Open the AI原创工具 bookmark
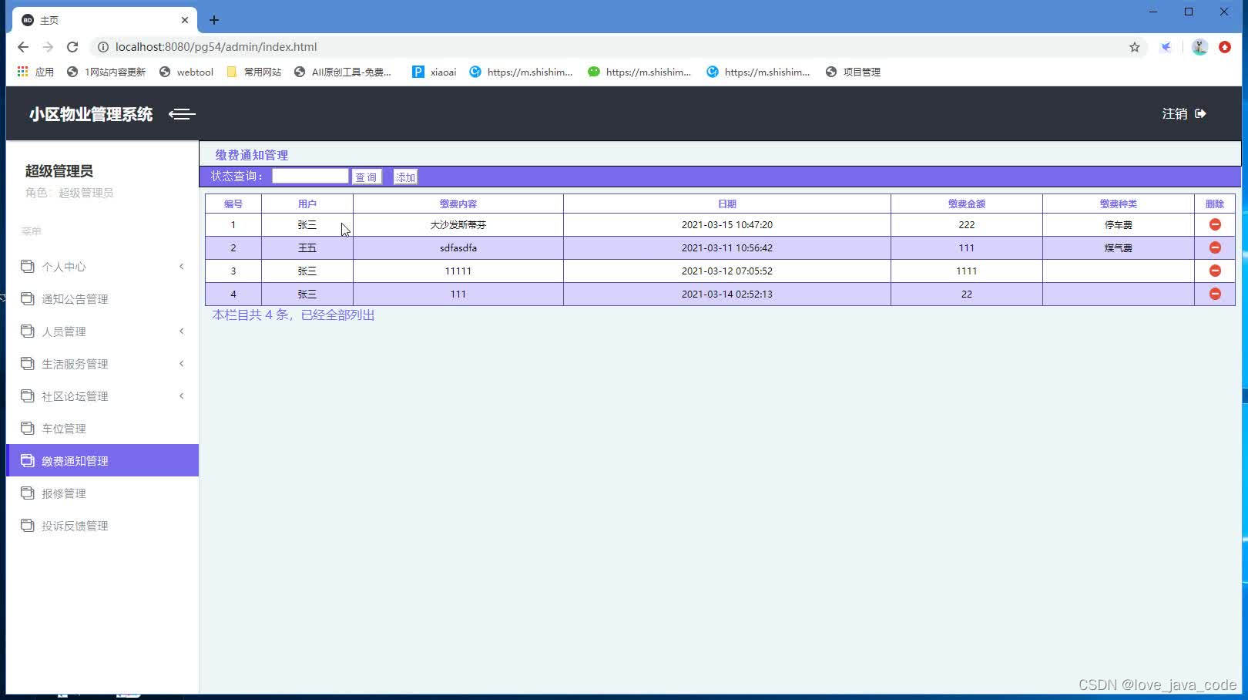Screen dimensions: 1248x700 [343, 72]
